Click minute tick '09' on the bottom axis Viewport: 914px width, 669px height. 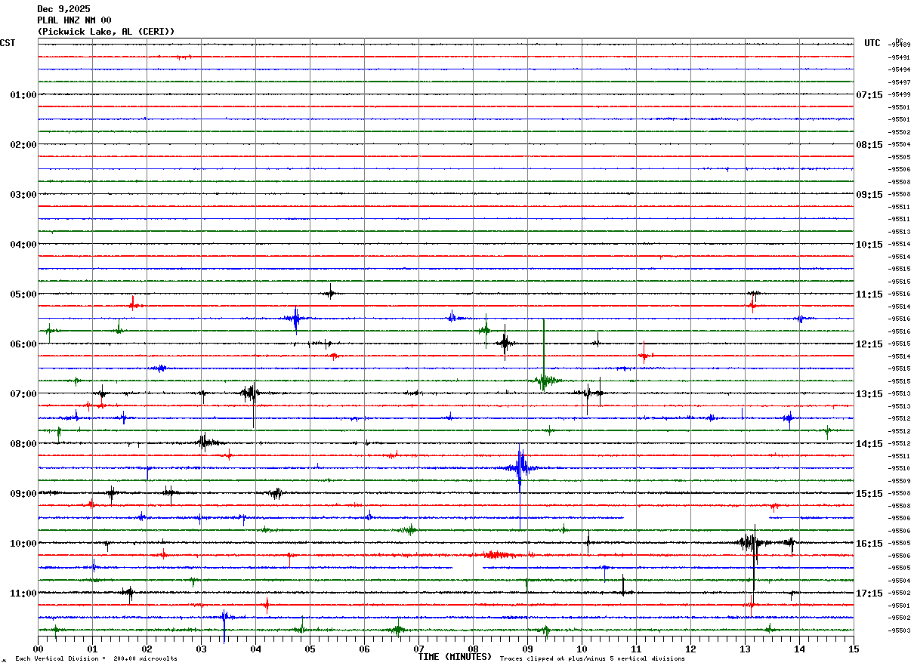pos(527,649)
